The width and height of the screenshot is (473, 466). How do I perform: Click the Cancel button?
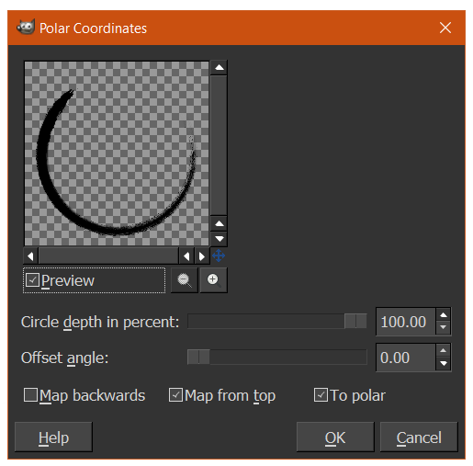419,437
